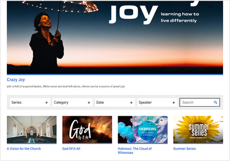Image resolution: width=230 pixels, height=161 pixels.
Task: Open the Speaker dropdown filter
Action: click(x=157, y=102)
